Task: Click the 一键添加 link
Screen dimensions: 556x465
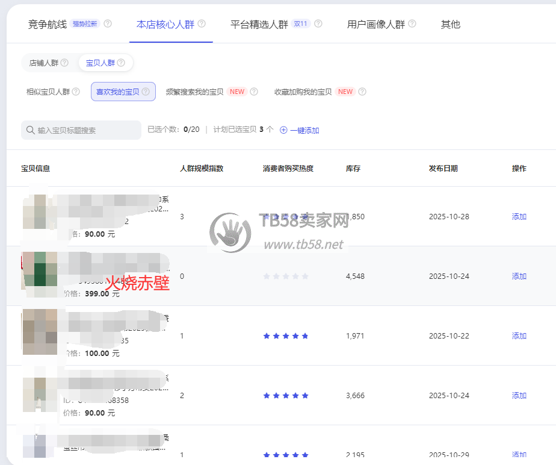Action: [x=304, y=130]
